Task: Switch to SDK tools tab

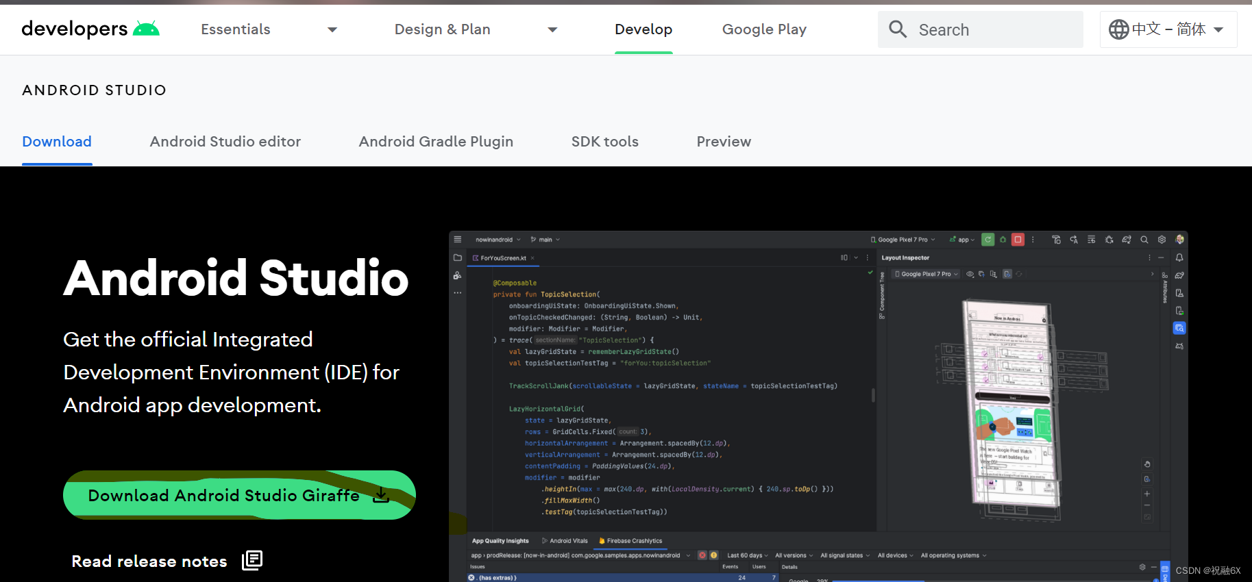Action: coord(605,142)
